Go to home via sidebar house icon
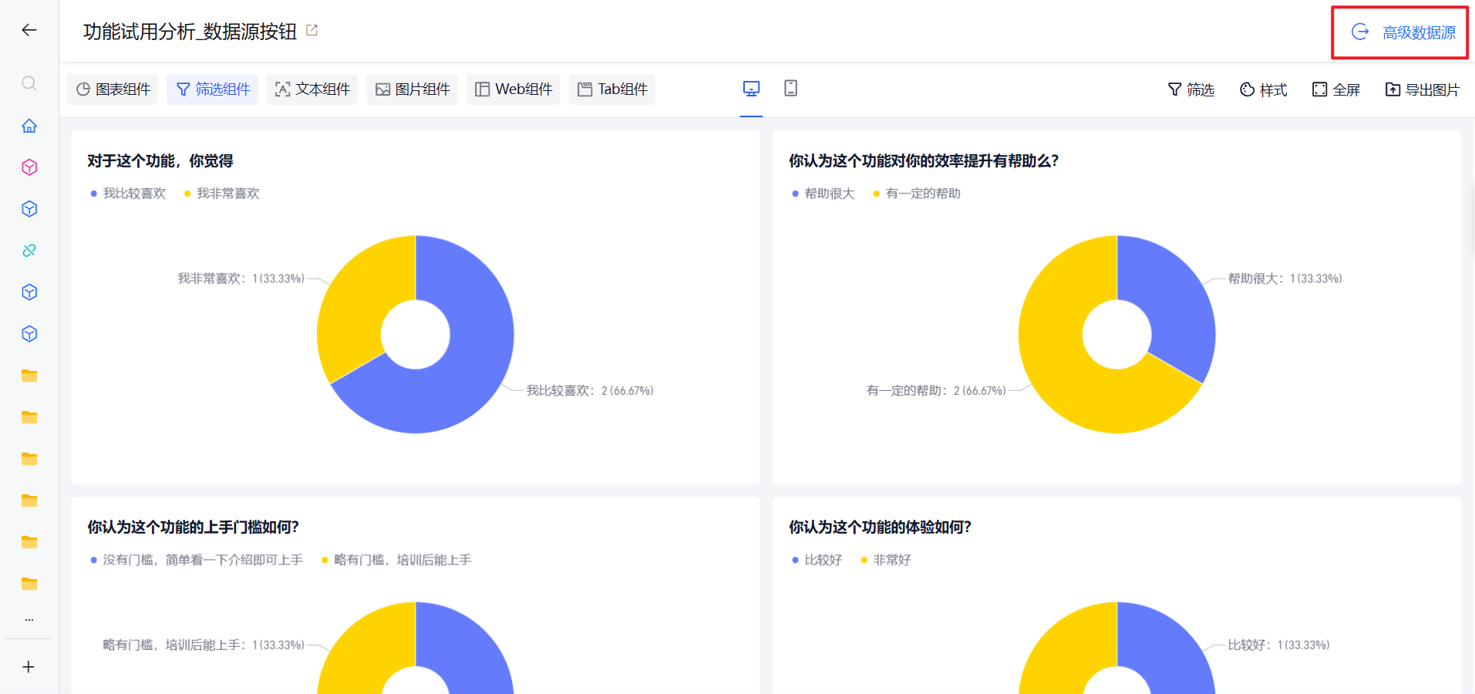 pyautogui.click(x=29, y=126)
